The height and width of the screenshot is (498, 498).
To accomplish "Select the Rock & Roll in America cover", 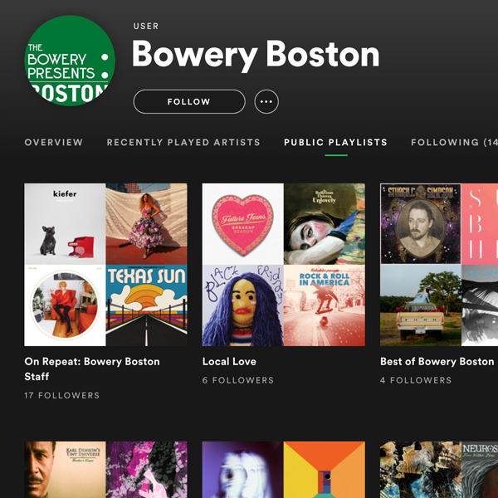I will [325, 305].
